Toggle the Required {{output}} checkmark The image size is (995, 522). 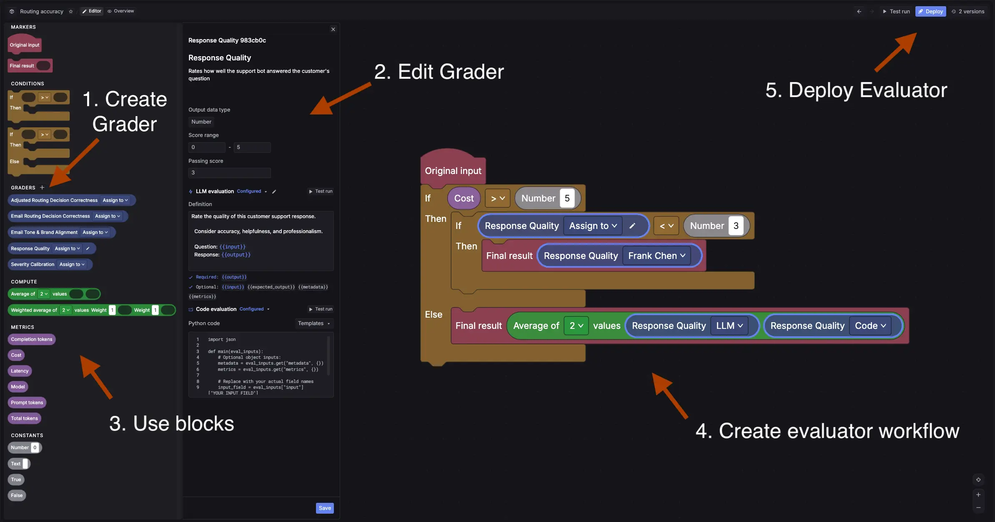[x=190, y=277]
